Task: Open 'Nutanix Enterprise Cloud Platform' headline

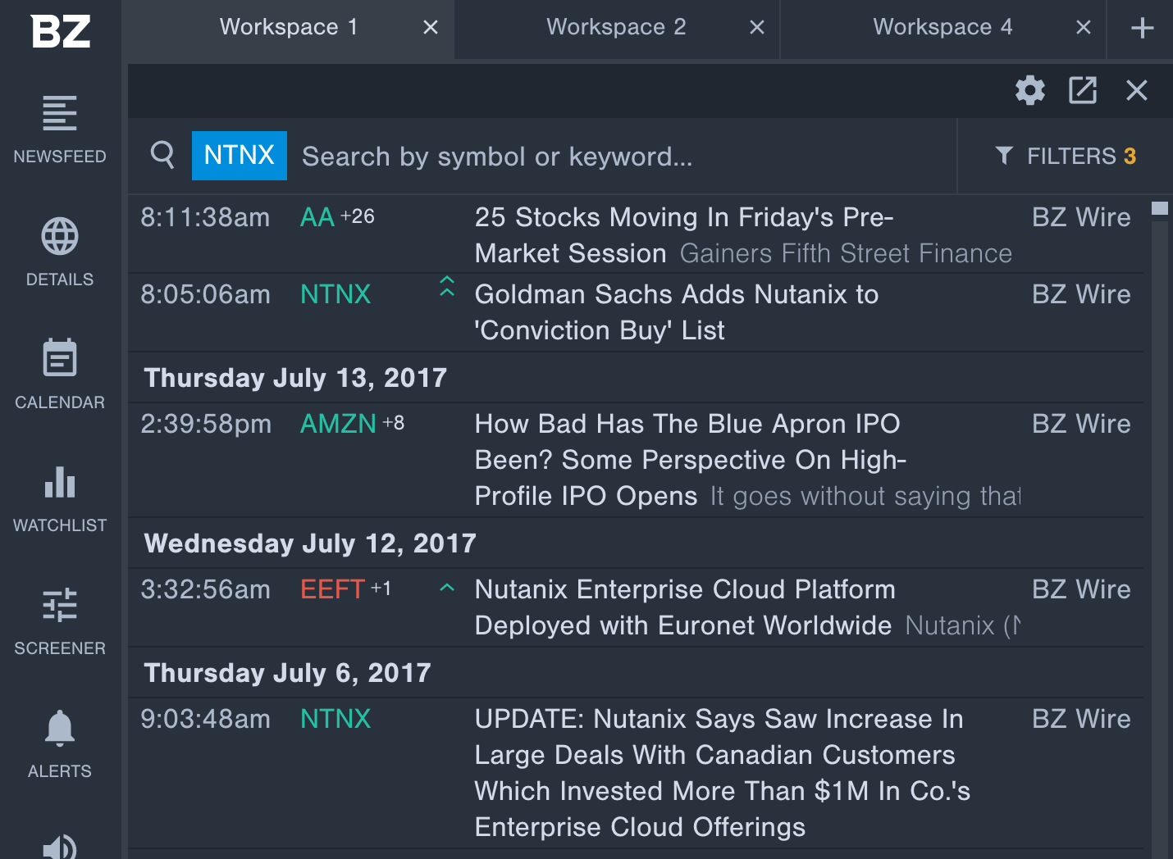Action: (685, 607)
